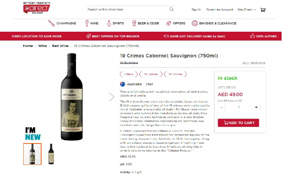The image size is (283, 178).
Task: Open the Offers product tag
Action: 128,74
